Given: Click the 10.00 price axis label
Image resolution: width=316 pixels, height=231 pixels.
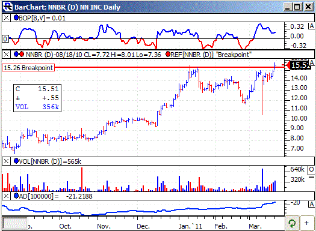Looking at the screenshot, I should [299, 118].
